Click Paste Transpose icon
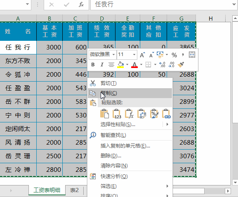The image size is (238, 197). point(141,114)
